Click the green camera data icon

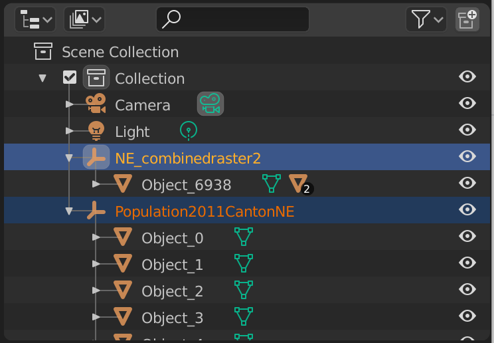(210, 104)
